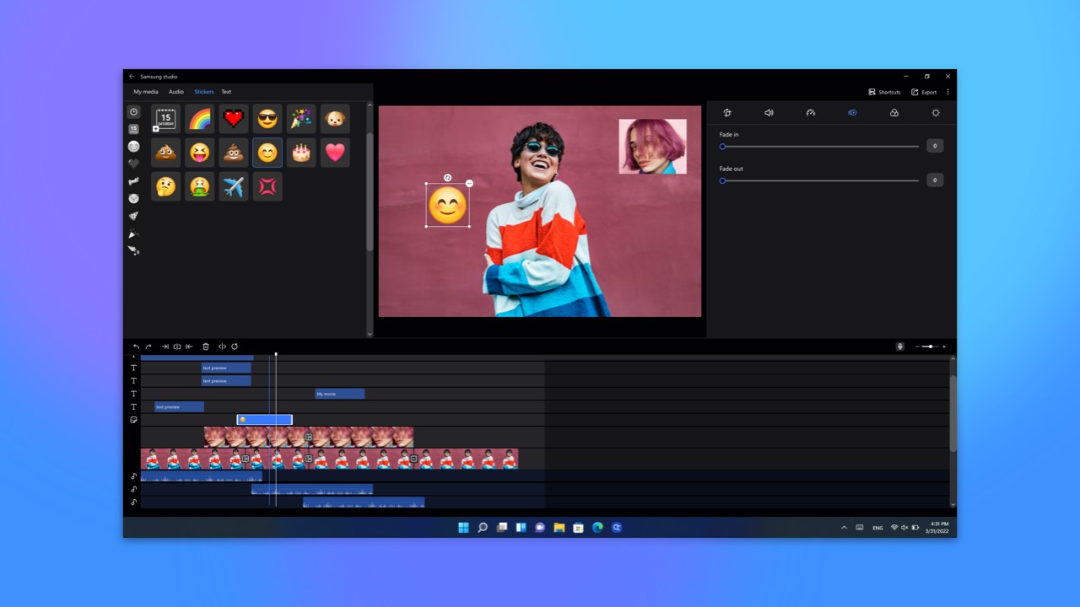Select the speed adjustment speedometer icon

[x=810, y=112]
